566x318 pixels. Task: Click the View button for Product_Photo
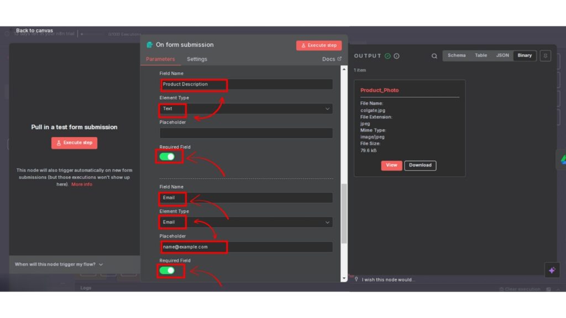(391, 165)
